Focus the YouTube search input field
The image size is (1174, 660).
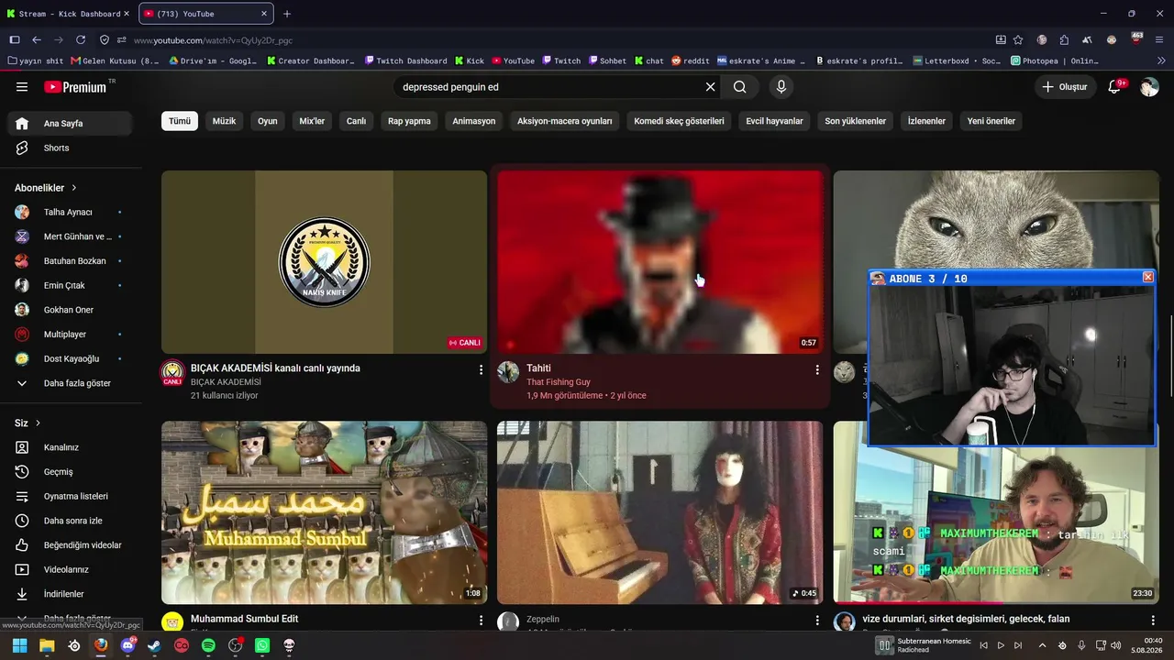coord(550,87)
